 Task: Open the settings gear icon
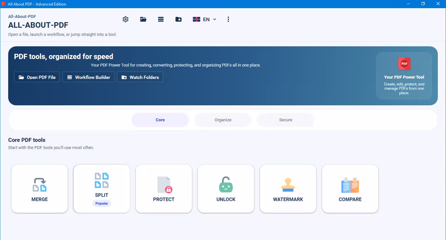pyautogui.click(x=126, y=19)
